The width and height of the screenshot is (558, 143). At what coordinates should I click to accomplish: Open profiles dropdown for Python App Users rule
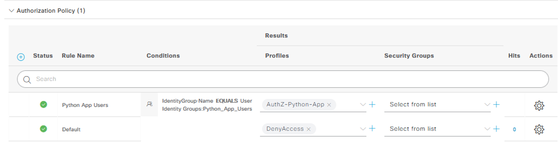pyautogui.click(x=363, y=105)
